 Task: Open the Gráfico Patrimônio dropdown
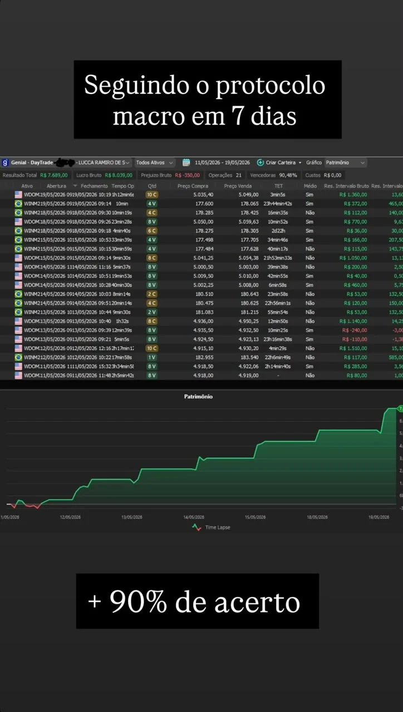tap(346, 162)
